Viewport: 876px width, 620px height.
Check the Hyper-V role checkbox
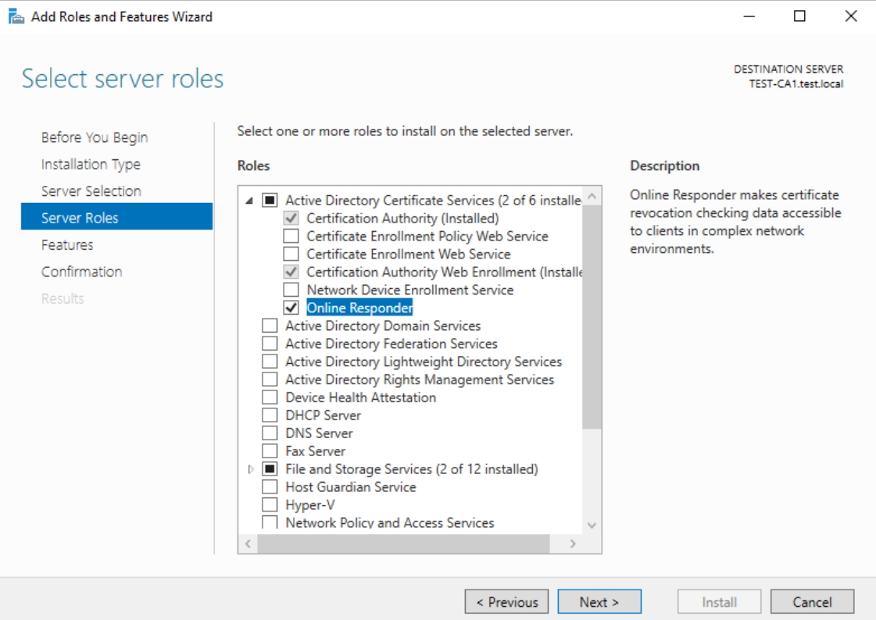pyautogui.click(x=270, y=504)
